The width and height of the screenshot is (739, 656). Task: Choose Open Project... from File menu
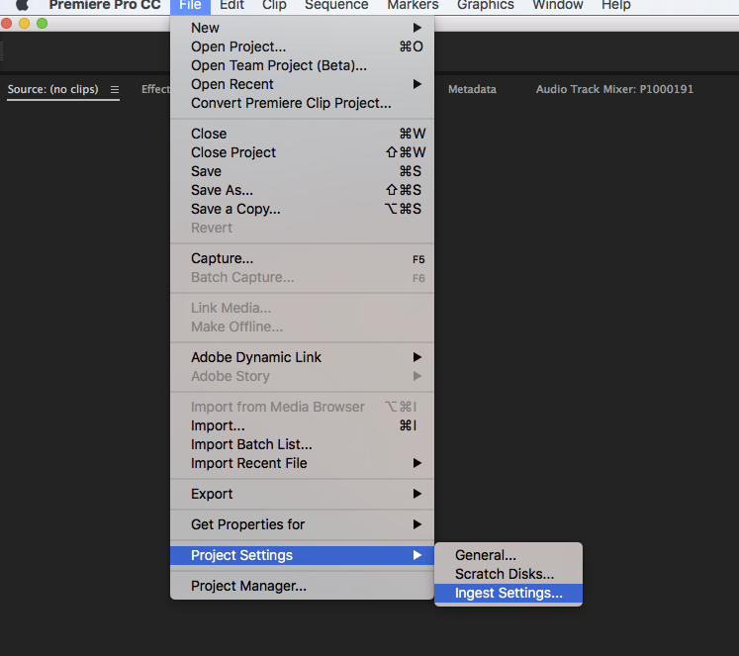click(x=302, y=47)
